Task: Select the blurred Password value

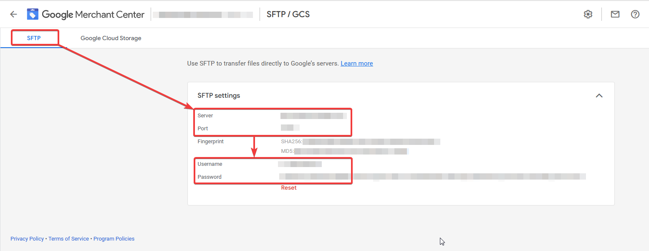Action: coord(432,177)
